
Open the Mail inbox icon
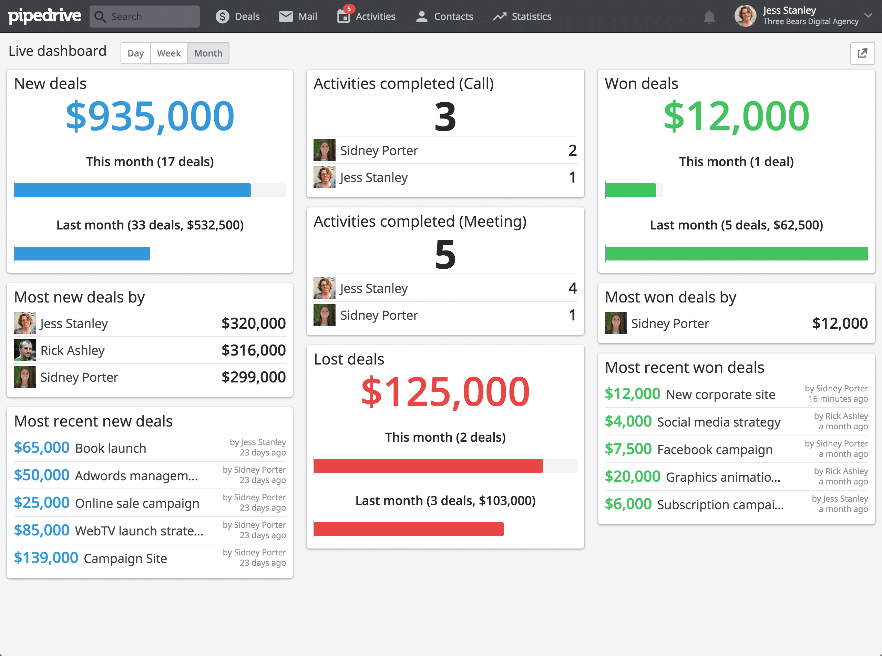(297, 16)
